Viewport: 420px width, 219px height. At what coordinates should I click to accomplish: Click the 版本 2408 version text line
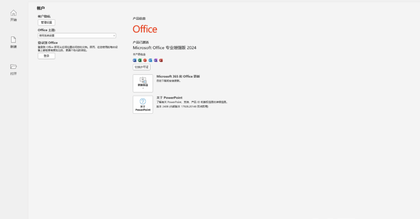pos(182,106)
